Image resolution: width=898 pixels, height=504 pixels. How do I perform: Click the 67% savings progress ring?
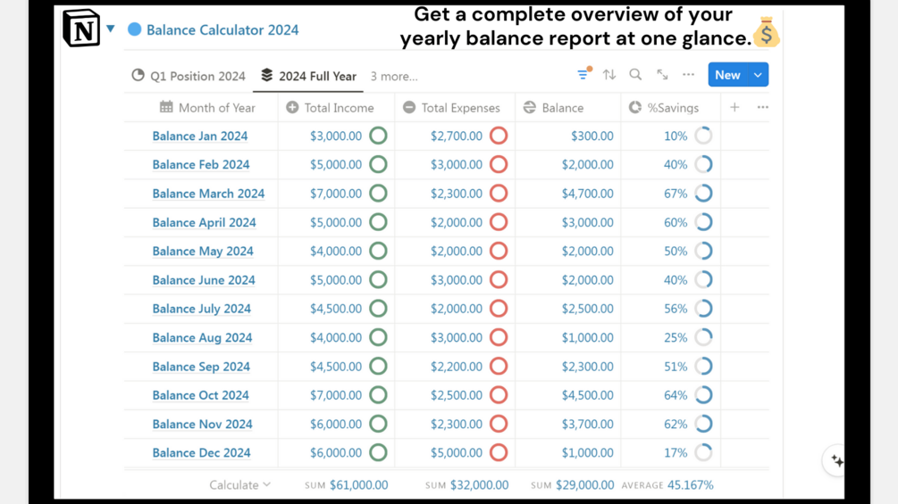pos(704,194)
